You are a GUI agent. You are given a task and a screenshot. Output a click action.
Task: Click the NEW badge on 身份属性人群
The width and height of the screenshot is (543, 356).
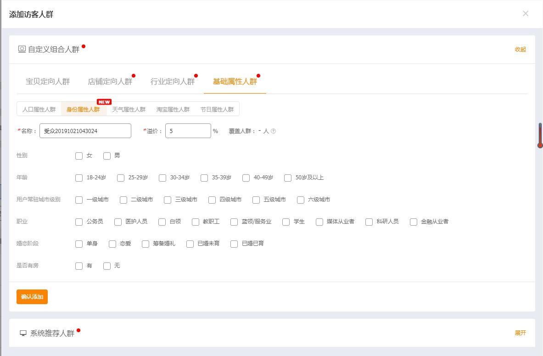point(104,102)
